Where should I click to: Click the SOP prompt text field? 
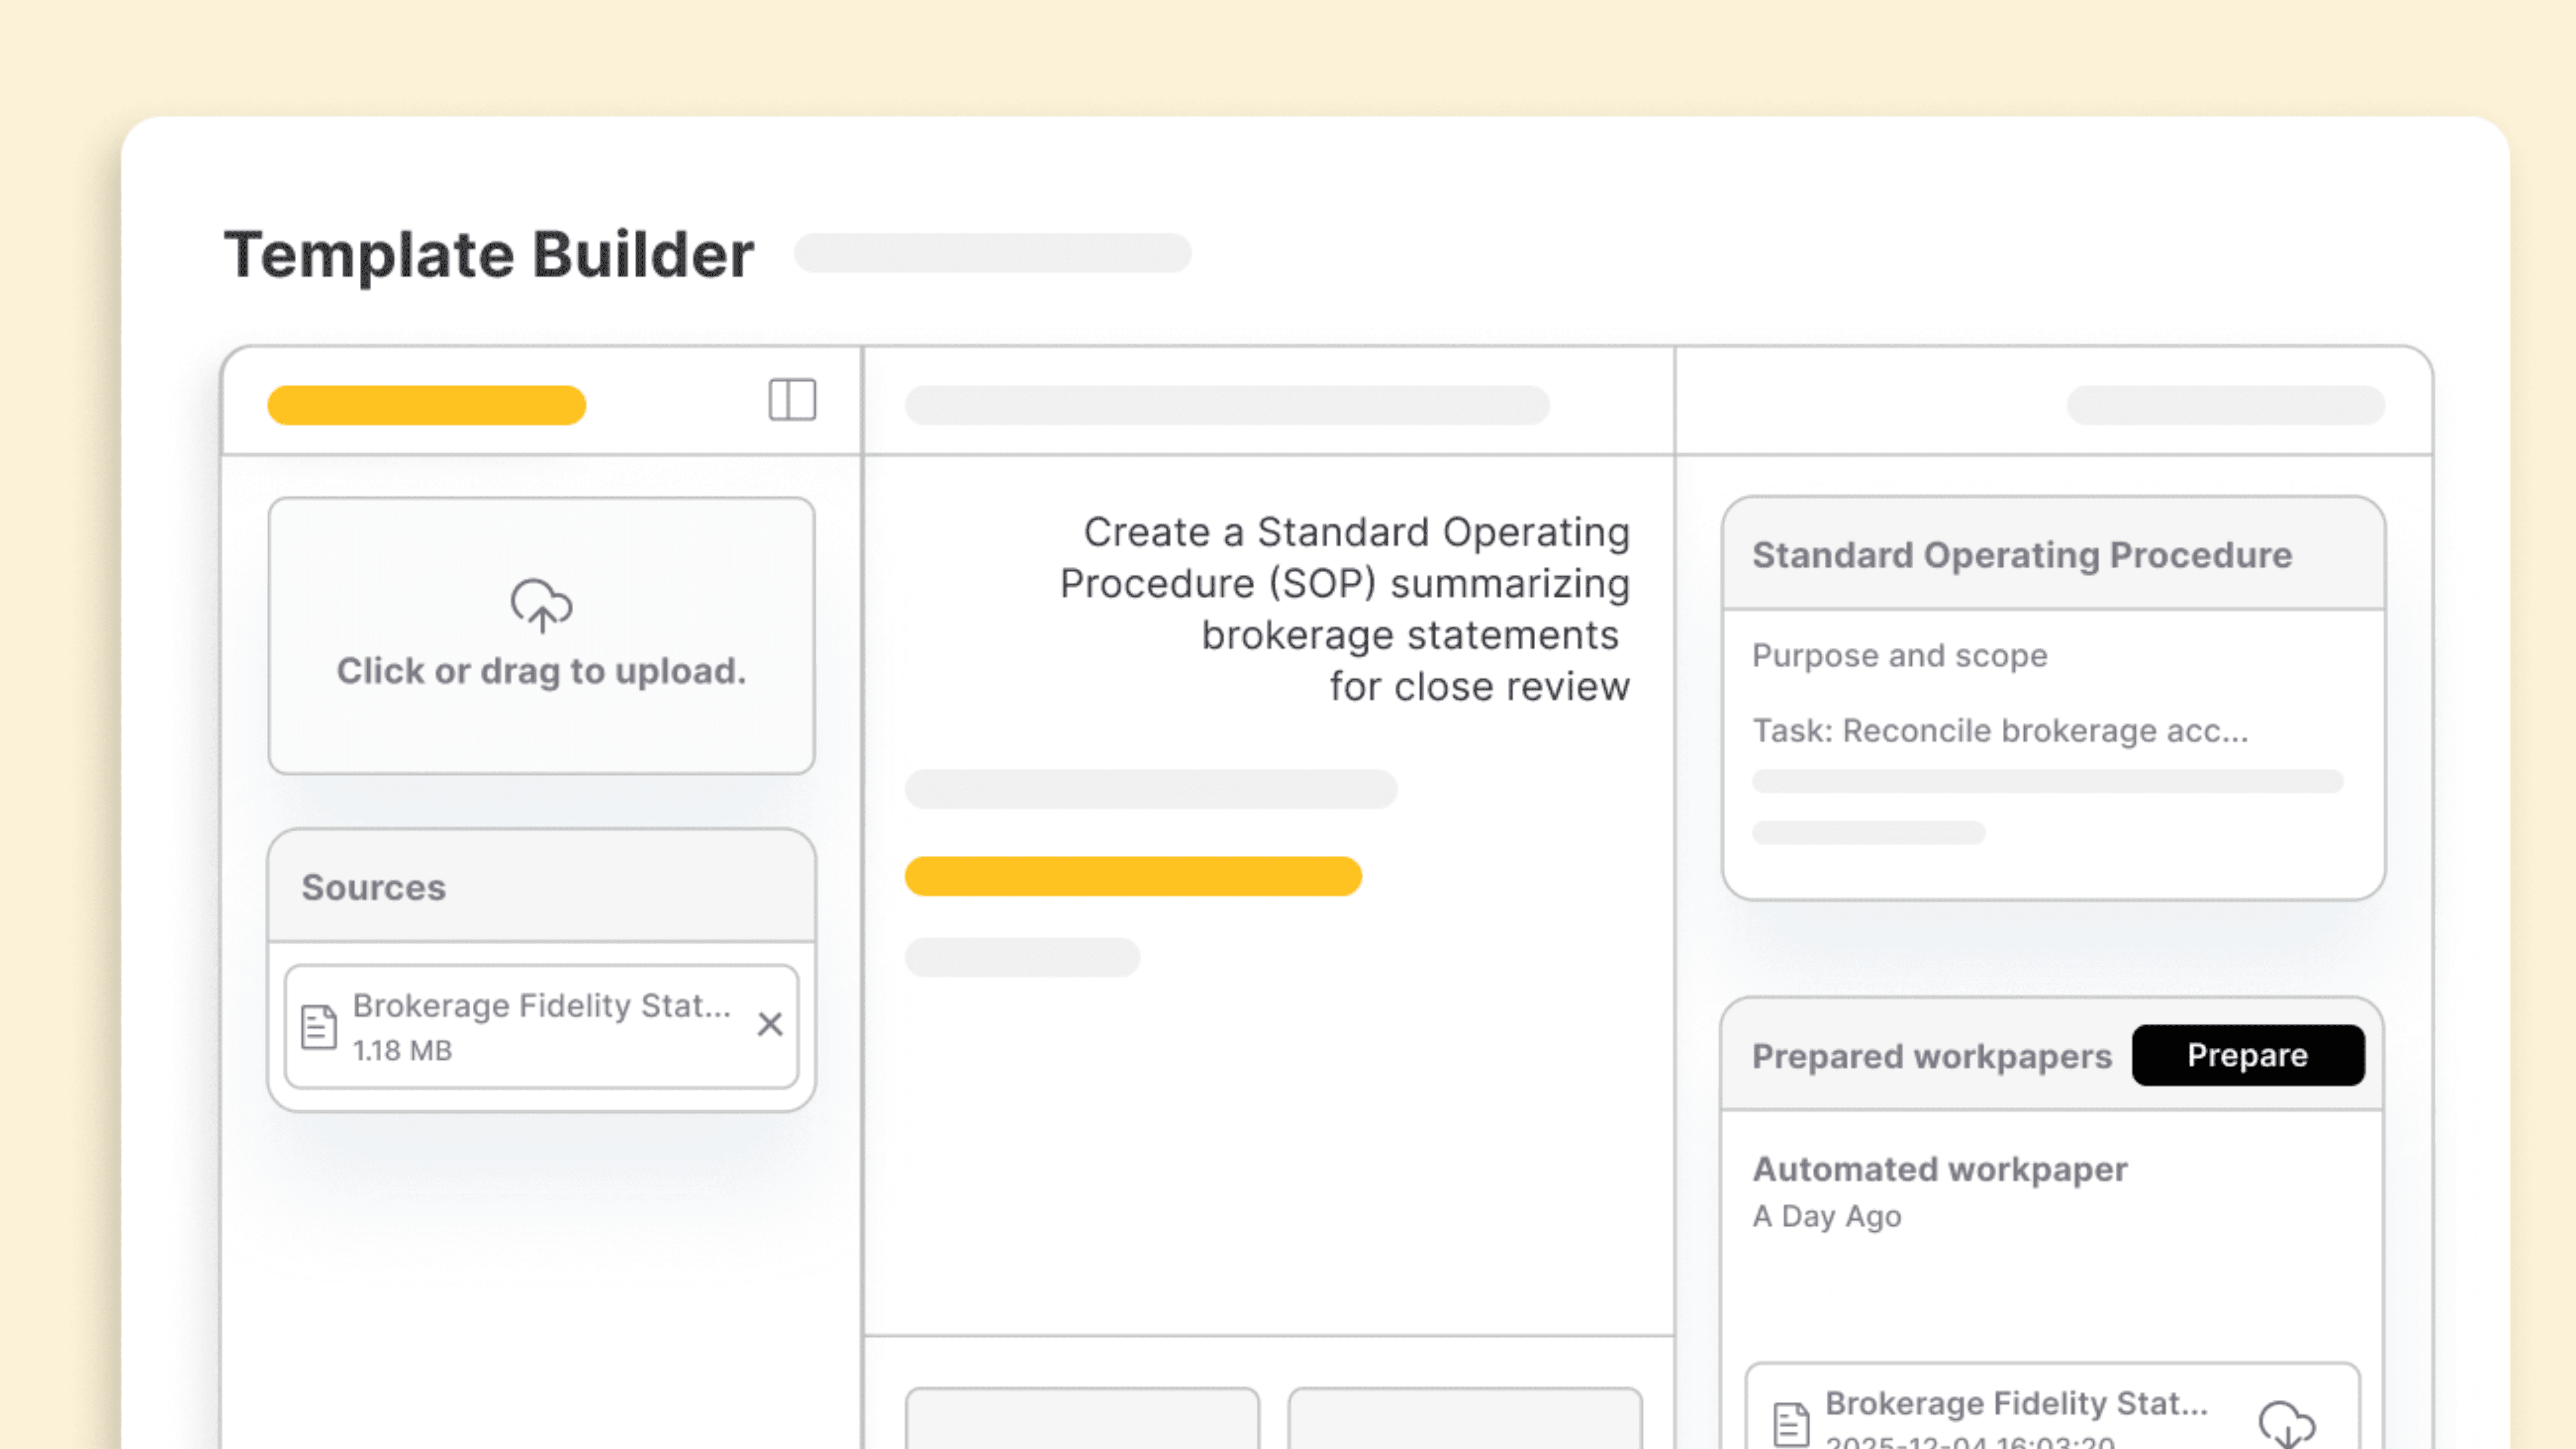tap(1355, 608)
